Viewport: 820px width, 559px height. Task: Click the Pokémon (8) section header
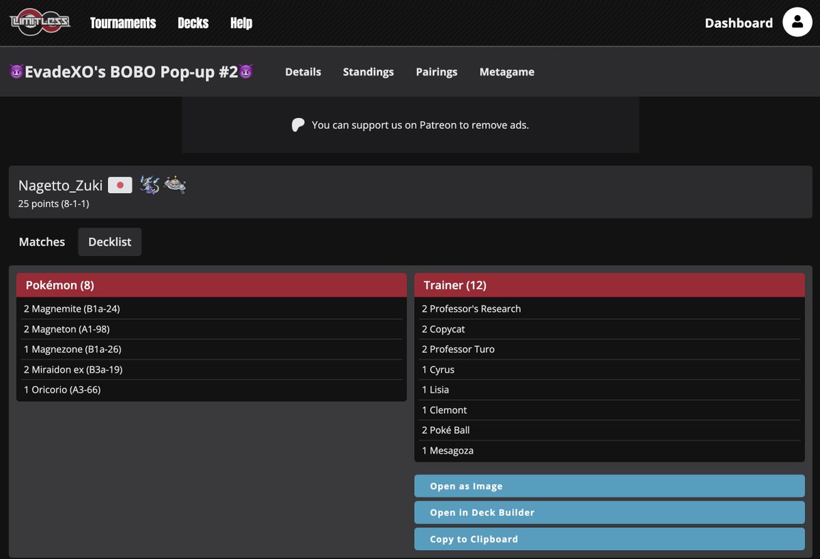point(211,285)
